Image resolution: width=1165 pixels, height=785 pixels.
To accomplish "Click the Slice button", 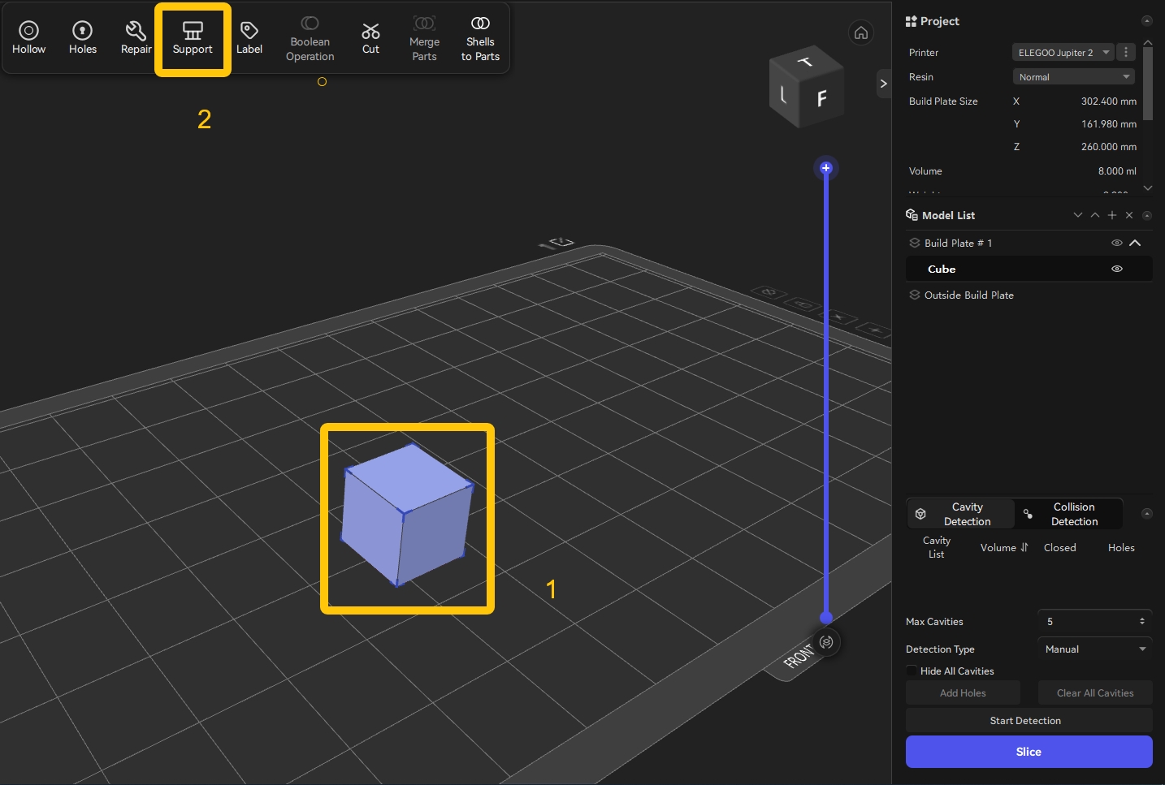I will click(1029, 752).
